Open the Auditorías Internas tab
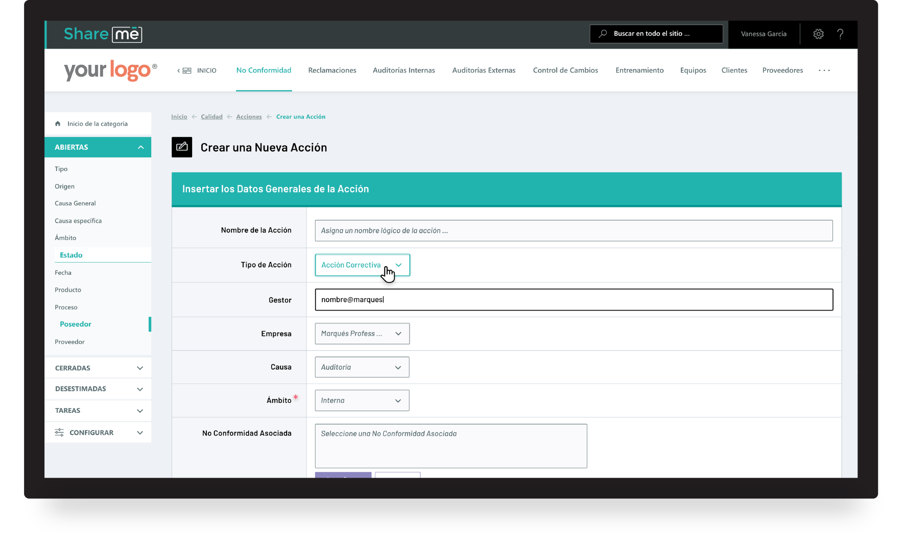This screenshot has height=548, width=904. pos(403,70)
